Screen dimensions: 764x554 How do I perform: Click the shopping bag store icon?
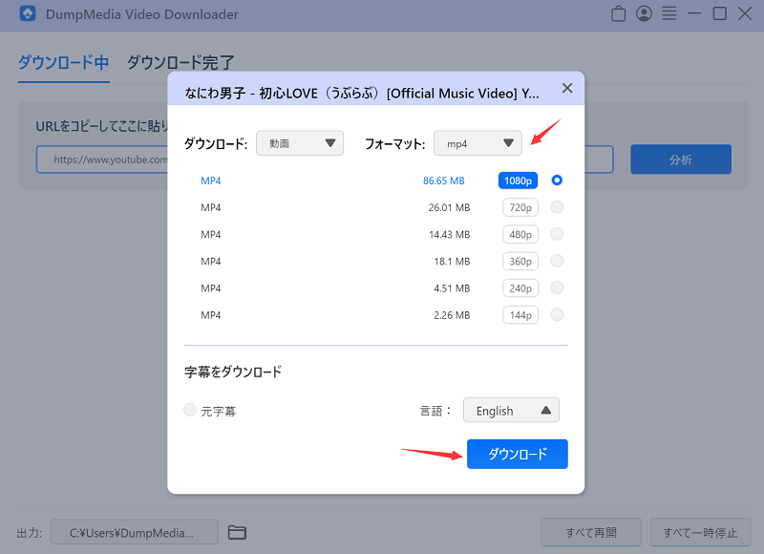point(619,14)
